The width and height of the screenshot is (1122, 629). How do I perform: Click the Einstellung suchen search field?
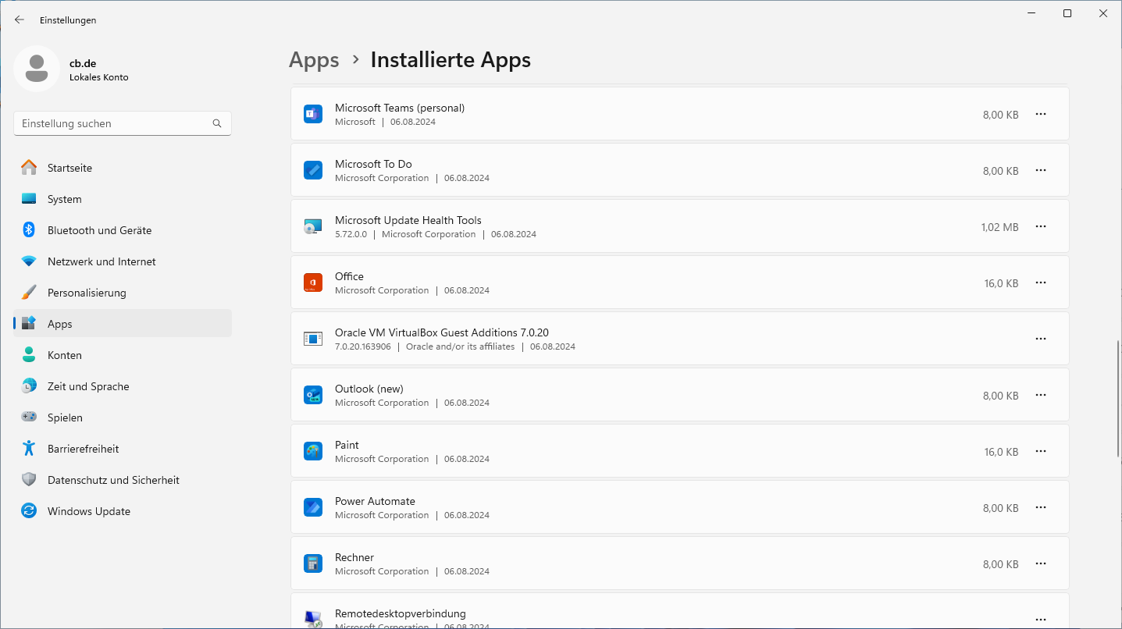point(115,123)
